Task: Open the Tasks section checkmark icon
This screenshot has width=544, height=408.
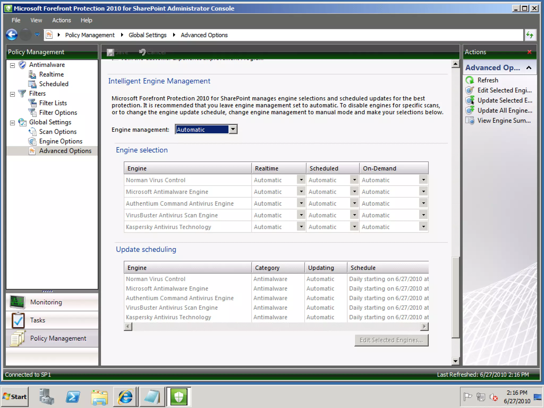Action: [x=18, y=320]
